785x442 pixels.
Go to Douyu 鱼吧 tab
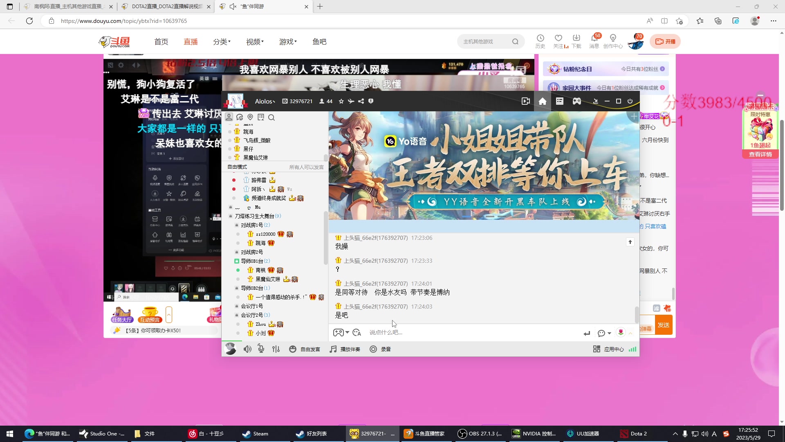tap(319, 41)
